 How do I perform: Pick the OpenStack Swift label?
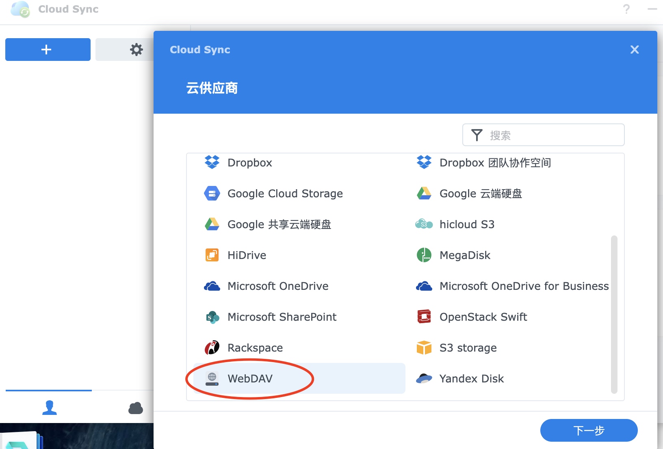pyautogui.click(x=483, y=317)
